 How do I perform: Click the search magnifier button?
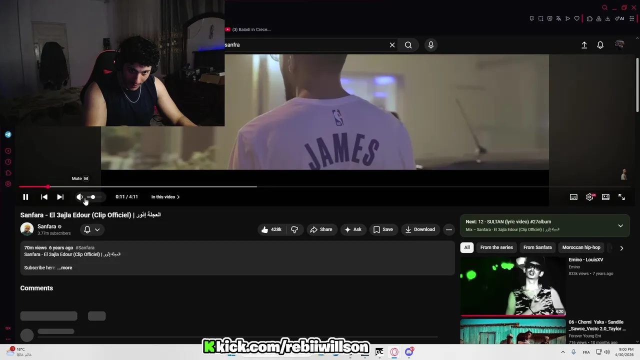click(x=408, y=45)
